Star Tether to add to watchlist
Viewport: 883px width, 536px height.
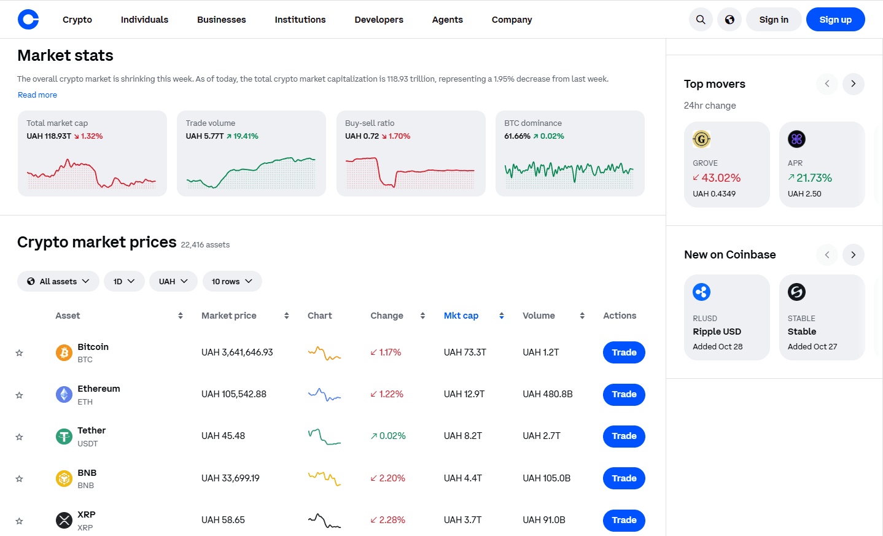tap(19, 437)
